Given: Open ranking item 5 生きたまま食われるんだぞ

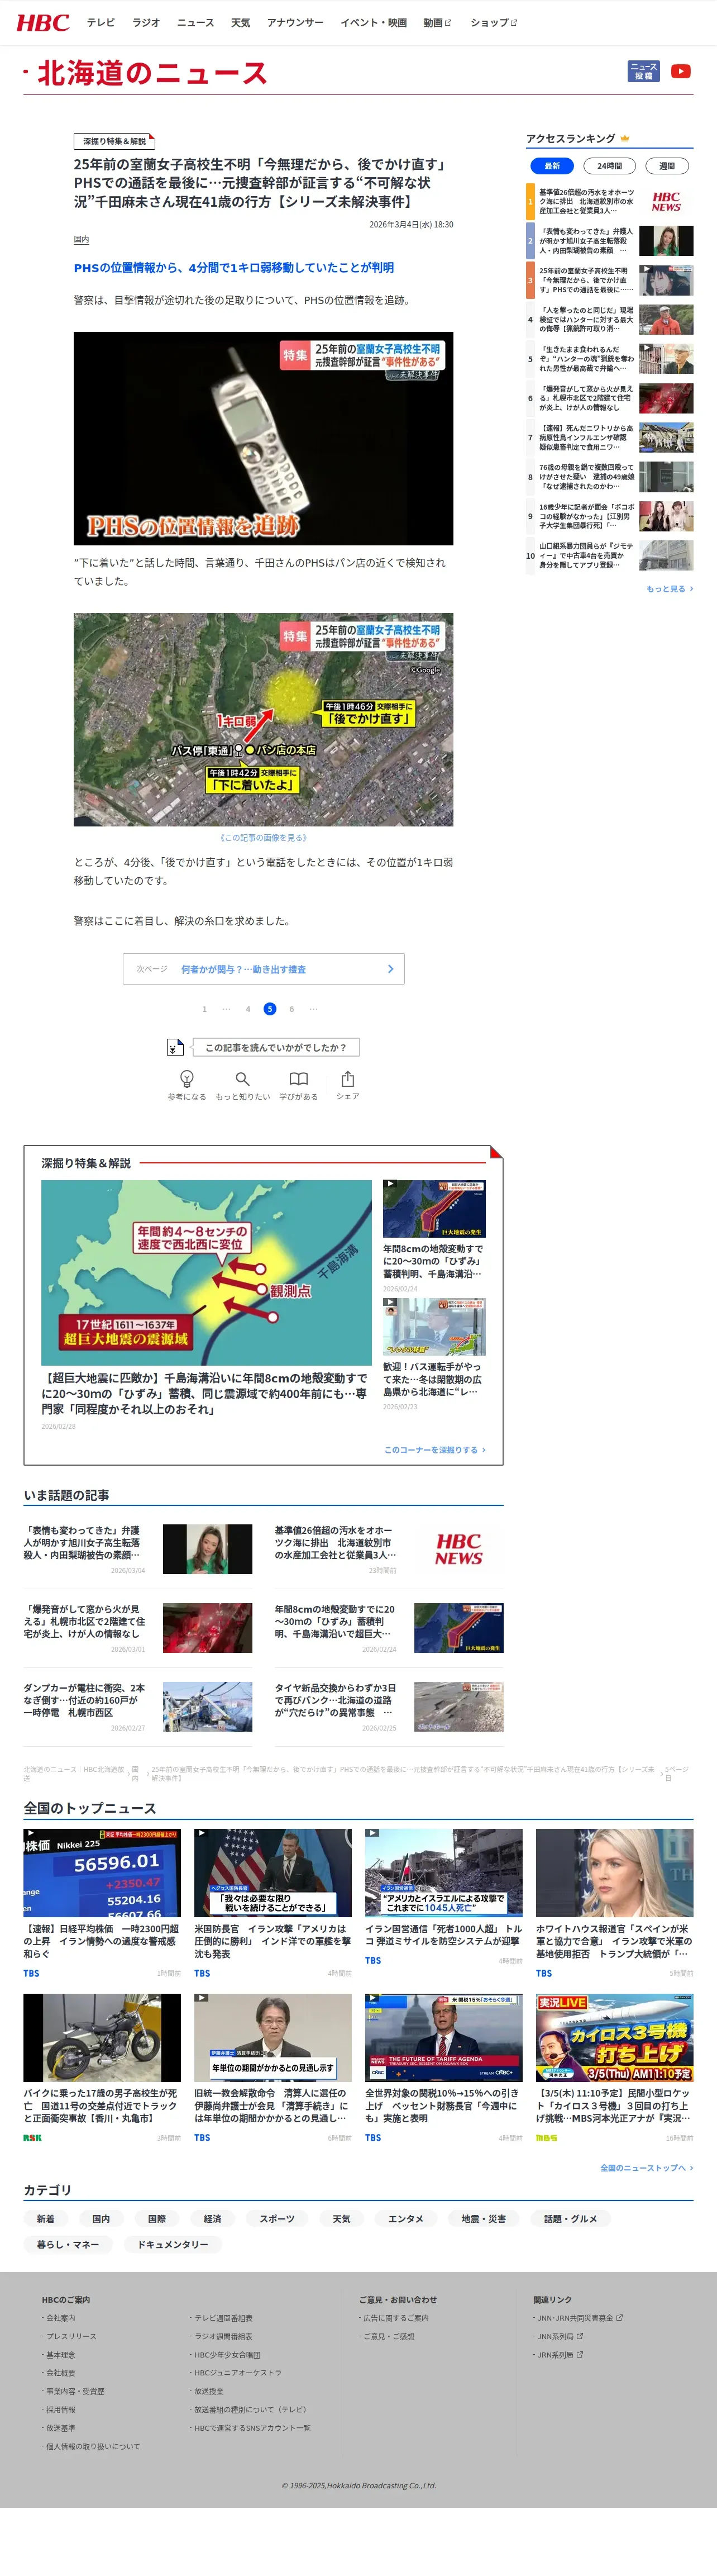Looking at the screenshot, I should pyautogui.click(x=611, y=358).
